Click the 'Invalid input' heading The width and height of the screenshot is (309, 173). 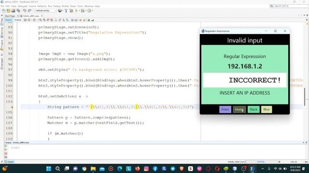tap(245, 40)
